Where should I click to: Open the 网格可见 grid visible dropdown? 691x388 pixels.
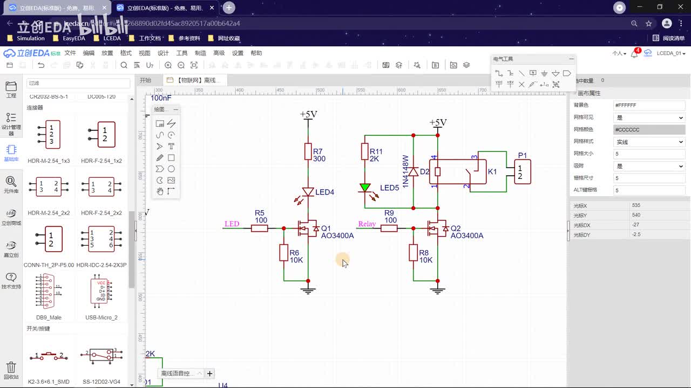[649, 117]
